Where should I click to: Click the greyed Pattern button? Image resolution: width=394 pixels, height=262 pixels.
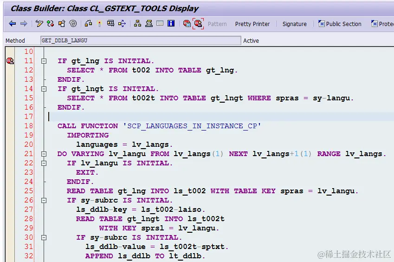coord(217,24)
